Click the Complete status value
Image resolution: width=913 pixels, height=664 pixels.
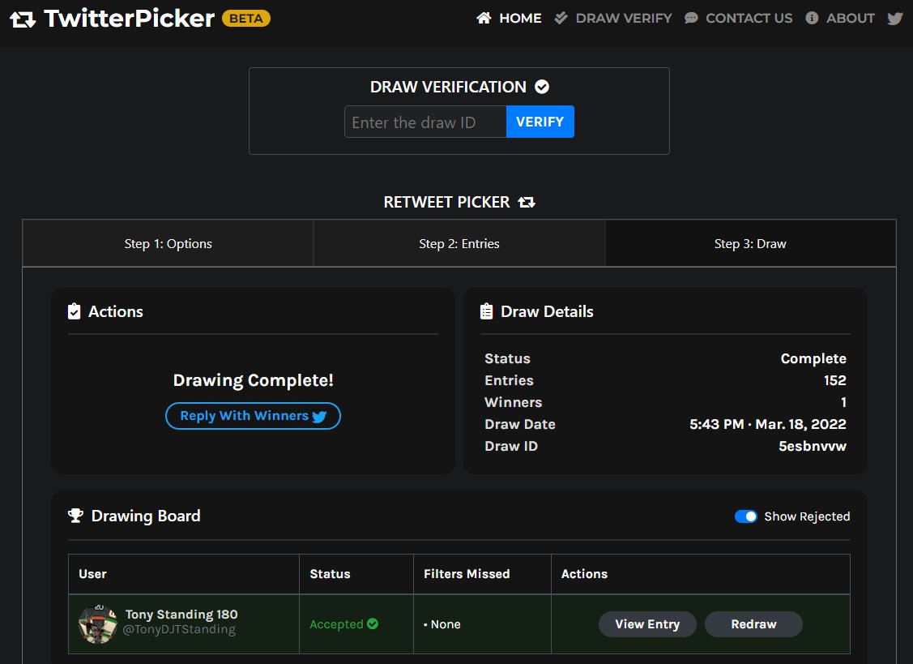[x=813, y=358]
